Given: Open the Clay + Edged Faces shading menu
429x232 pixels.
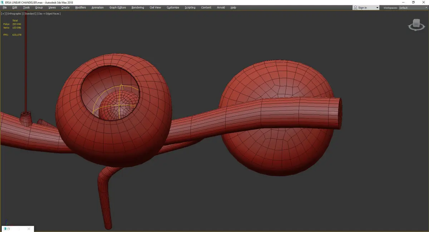Looking at the screenshot, I should point(48,14).
